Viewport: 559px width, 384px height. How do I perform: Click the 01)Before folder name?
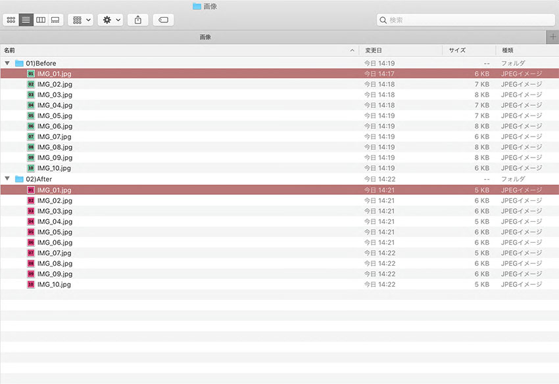41,64
